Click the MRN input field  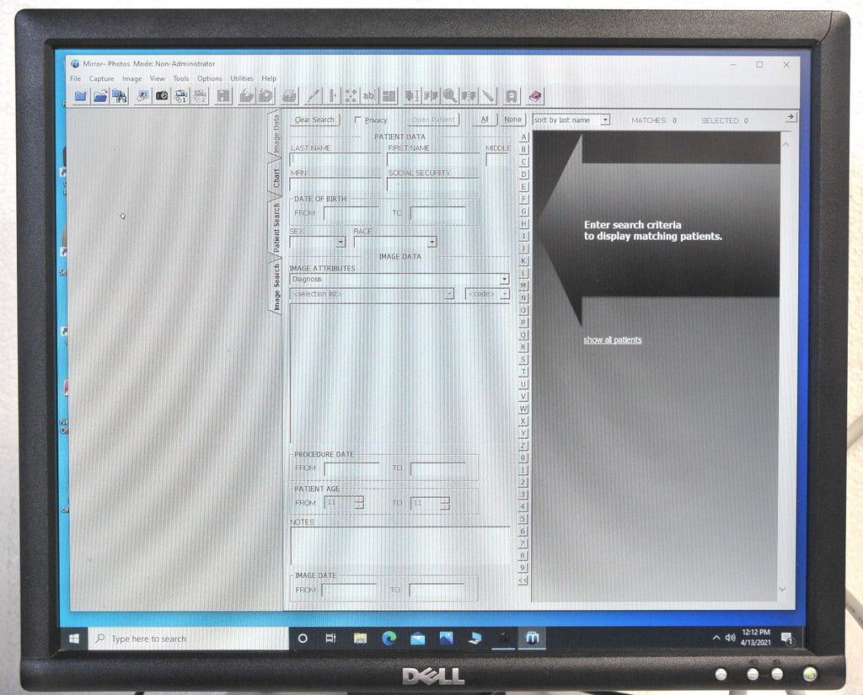pos(335,184)
